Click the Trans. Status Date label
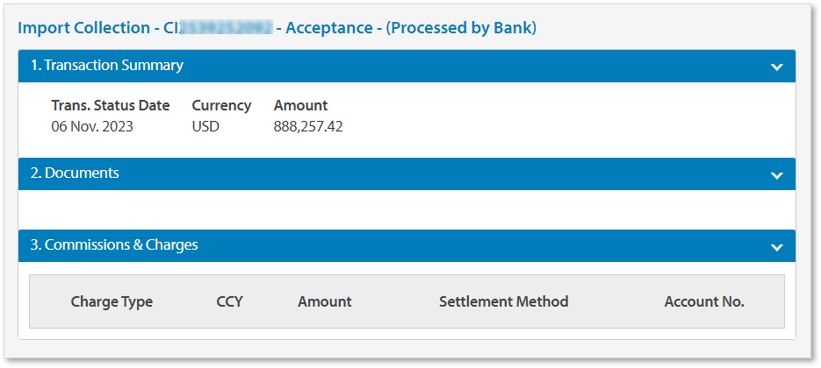Viewport: 821px width, 368px height. (x=111, y=105)
